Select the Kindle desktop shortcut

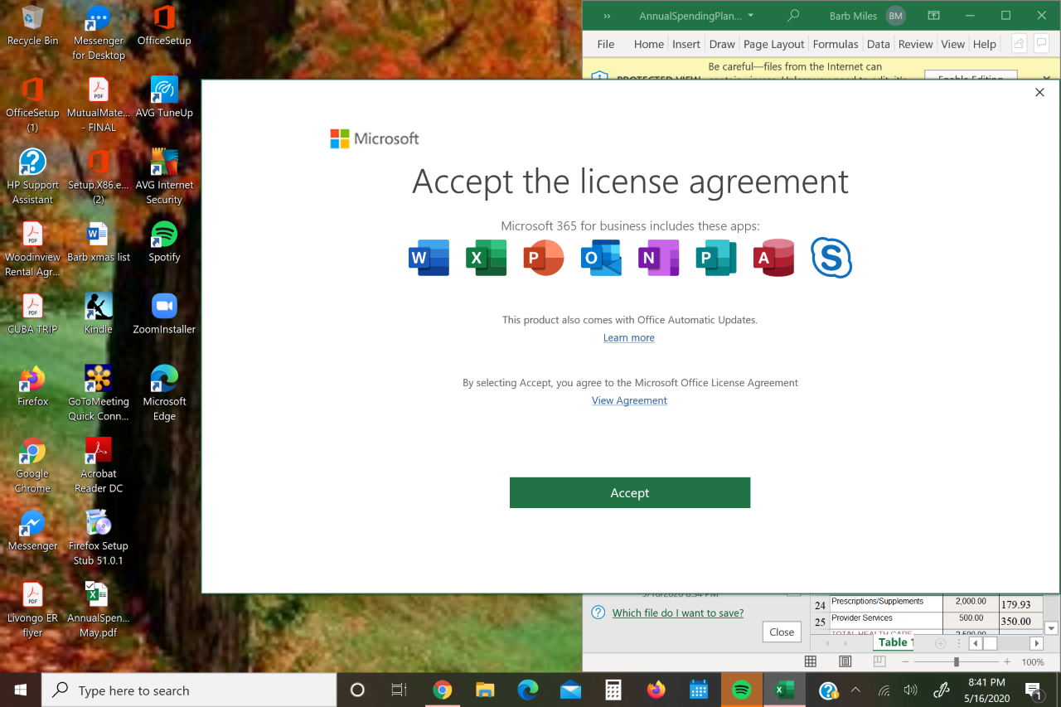point(98,313)
